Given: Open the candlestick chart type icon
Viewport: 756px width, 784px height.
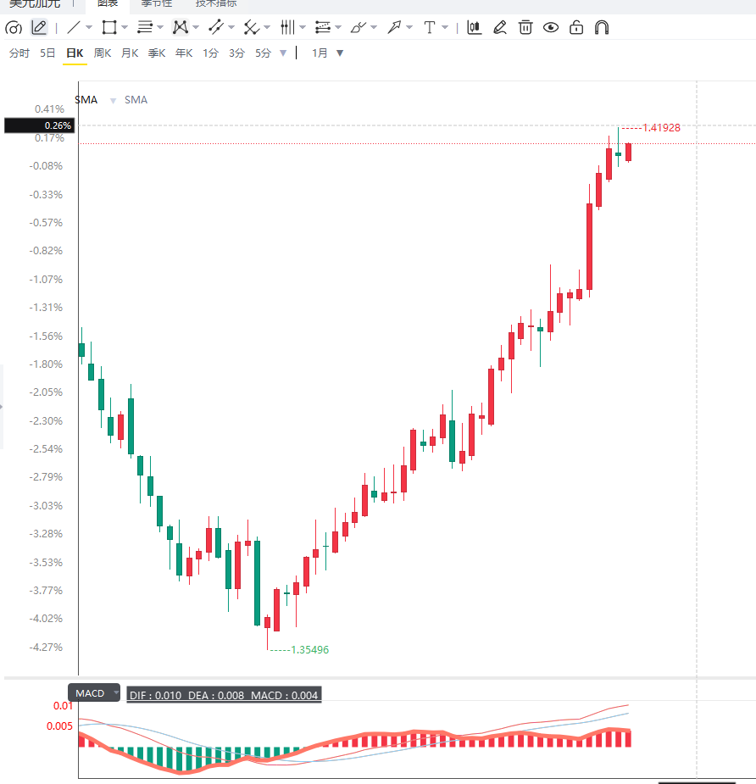Looking at the screenshot, I should [474, 27].
